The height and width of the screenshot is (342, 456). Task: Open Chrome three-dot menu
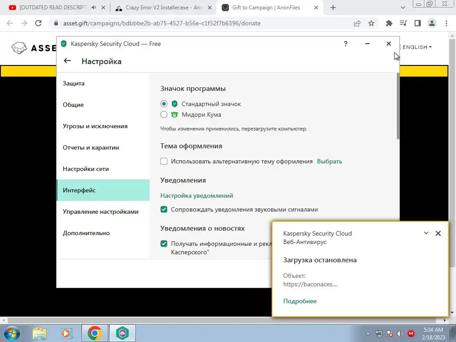(x=446, y=23)
